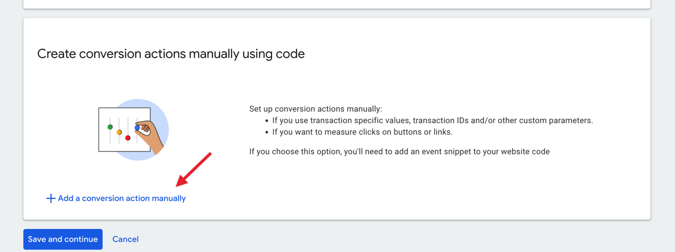Screen dimensions: 675x252
Task: Click the green slider dot in the illustration
Action: coord(110,126)
